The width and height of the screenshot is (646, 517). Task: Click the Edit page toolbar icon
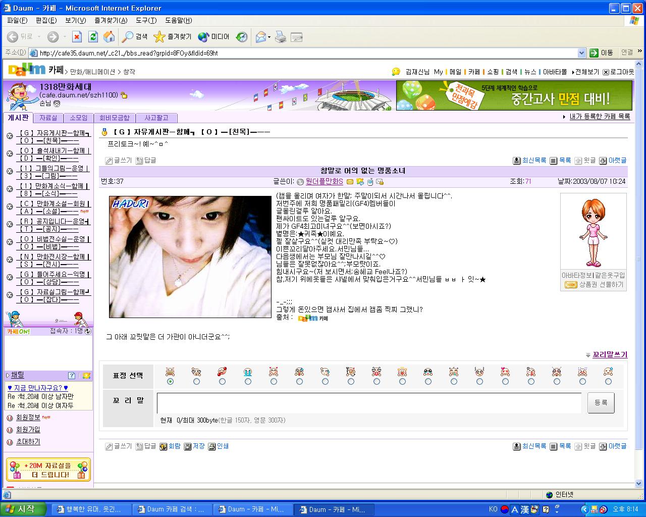pyautogui.click(x=297, y=36)
